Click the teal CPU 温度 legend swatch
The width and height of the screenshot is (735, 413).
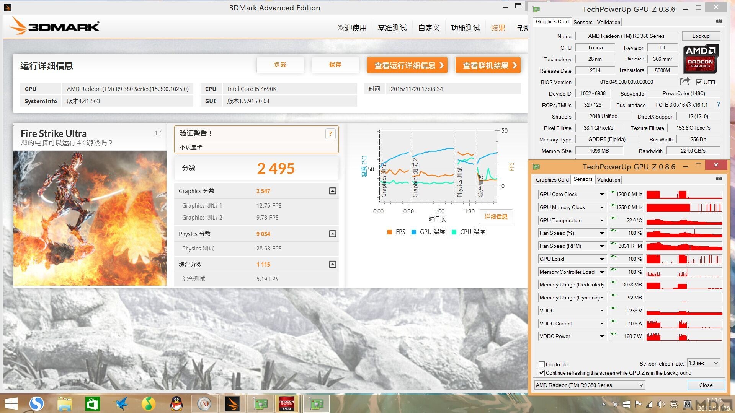(x=454, y=232)
